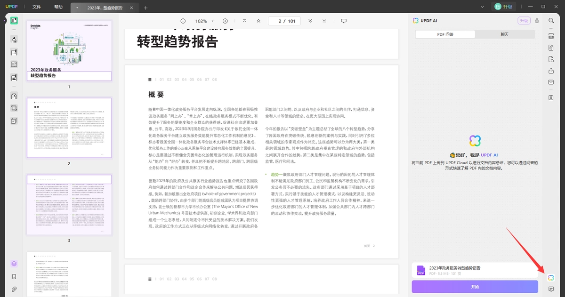Open the tab list dropdown arrow
565x297 pixels.
point(77,8)
